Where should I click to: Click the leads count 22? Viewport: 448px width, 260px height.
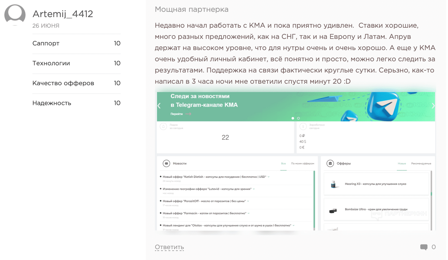[x=225, y=137]
